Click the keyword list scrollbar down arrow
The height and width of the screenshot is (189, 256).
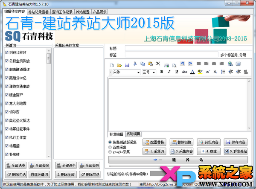pos(49,156)
